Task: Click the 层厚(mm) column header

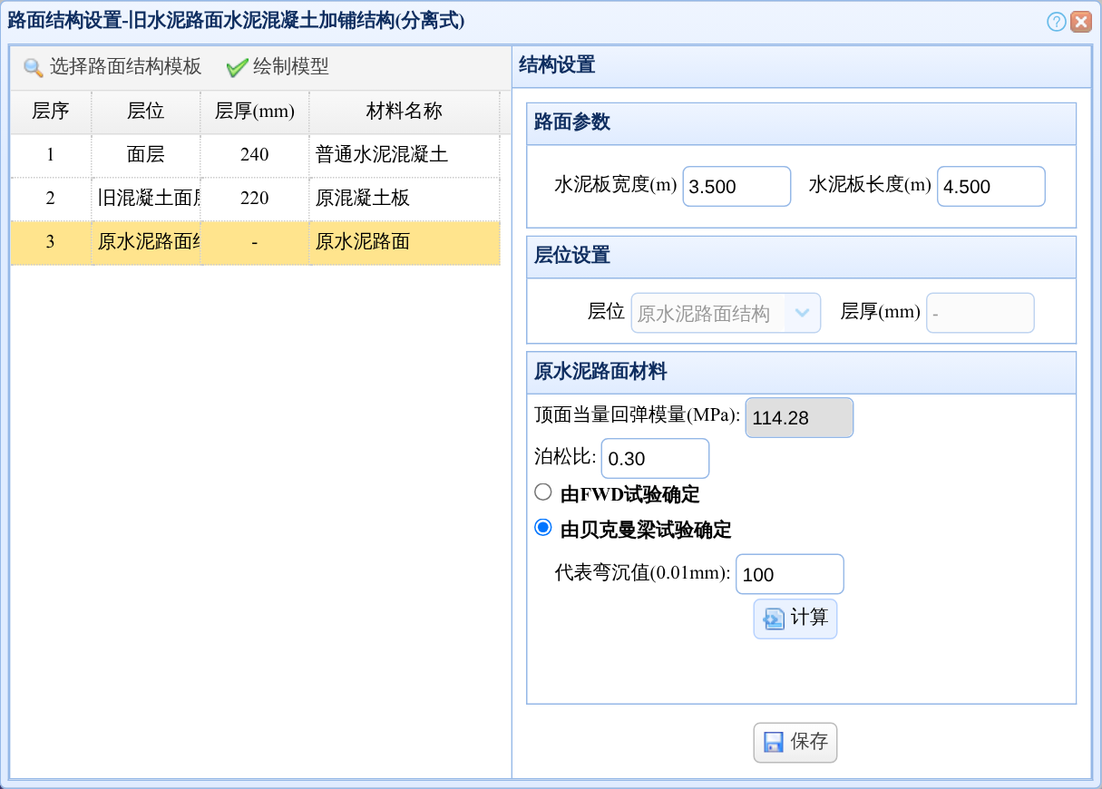Action: 255,112
